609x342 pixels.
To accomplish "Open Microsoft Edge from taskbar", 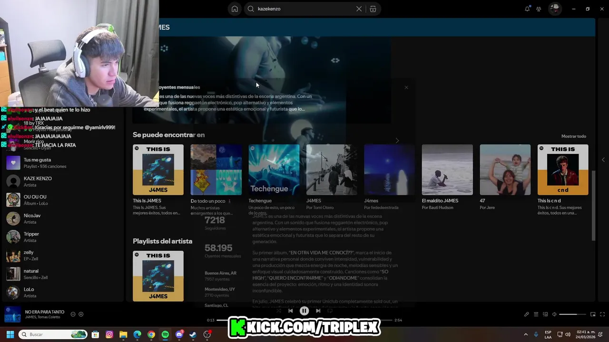I will [x=137, y=334].
